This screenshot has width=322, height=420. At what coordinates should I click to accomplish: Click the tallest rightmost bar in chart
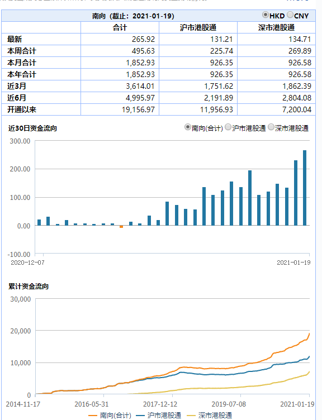(305, 188)
